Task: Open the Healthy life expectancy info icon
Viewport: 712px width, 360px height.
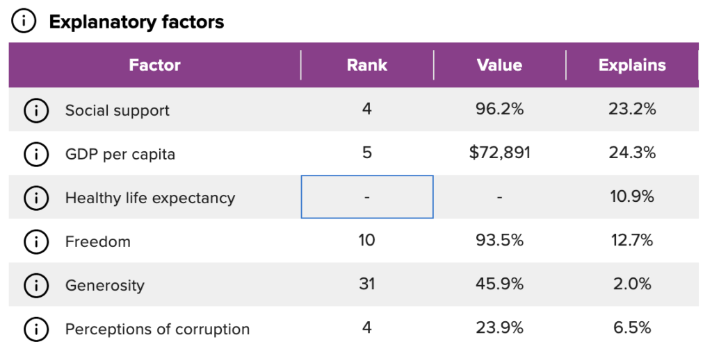Action: [36, 198]
